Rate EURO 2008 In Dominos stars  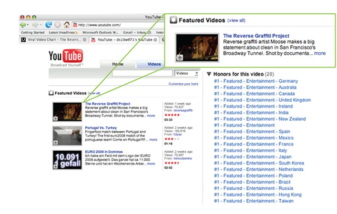tap(172, 163)
